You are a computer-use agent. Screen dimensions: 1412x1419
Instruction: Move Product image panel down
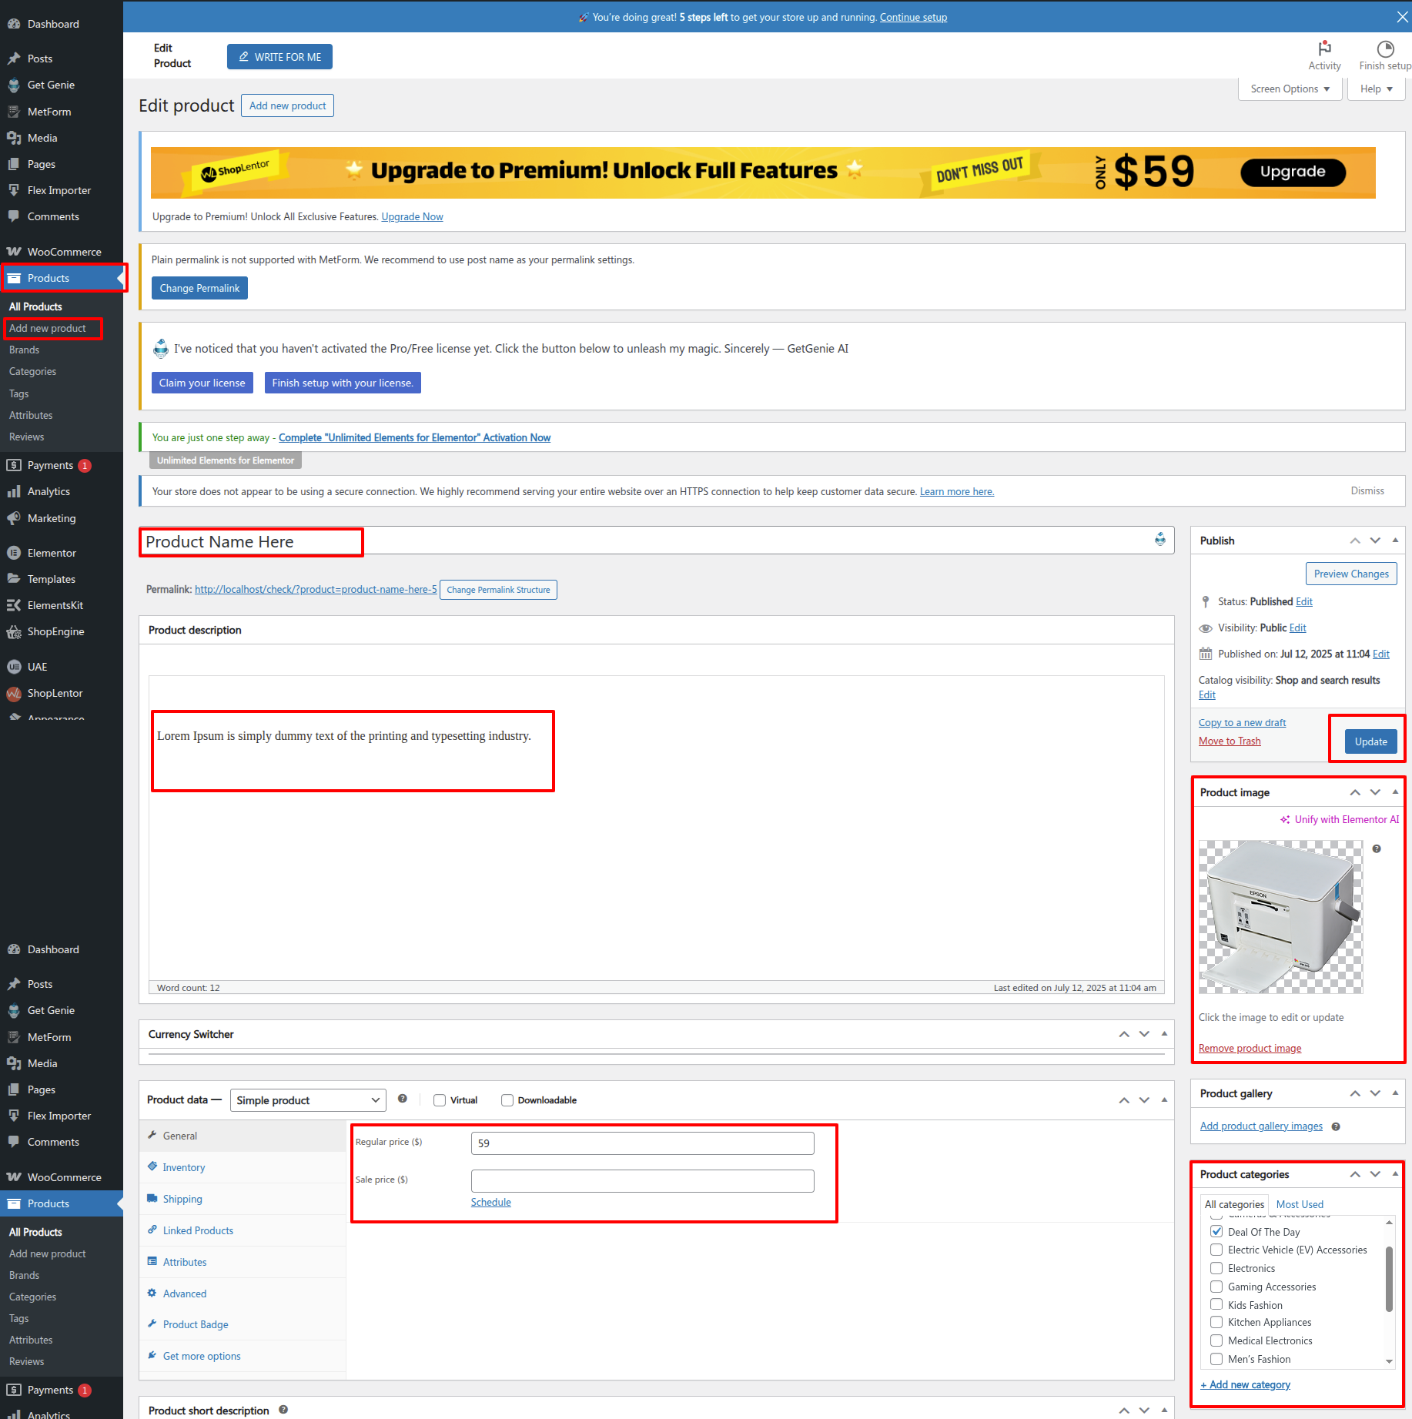click(x=1375, y=792)
